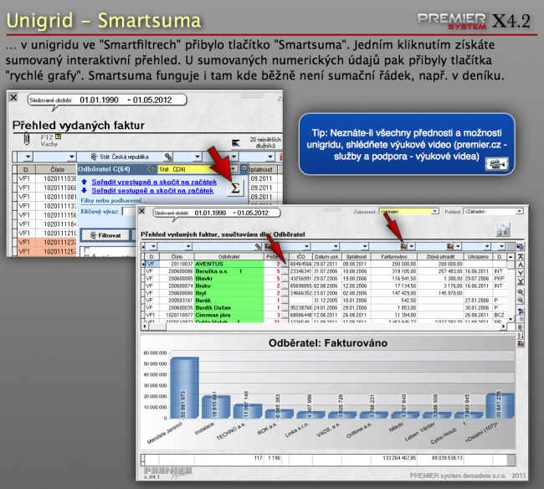544x489 pixels.
Task: Click the Odběratel column header
Action: (x=228, y=256)
